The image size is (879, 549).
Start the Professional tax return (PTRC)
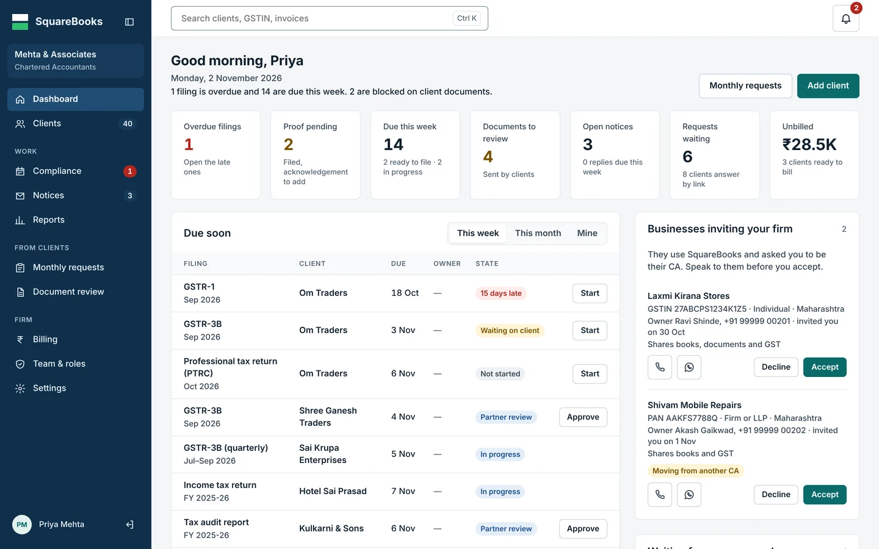(x=590, y=374)
